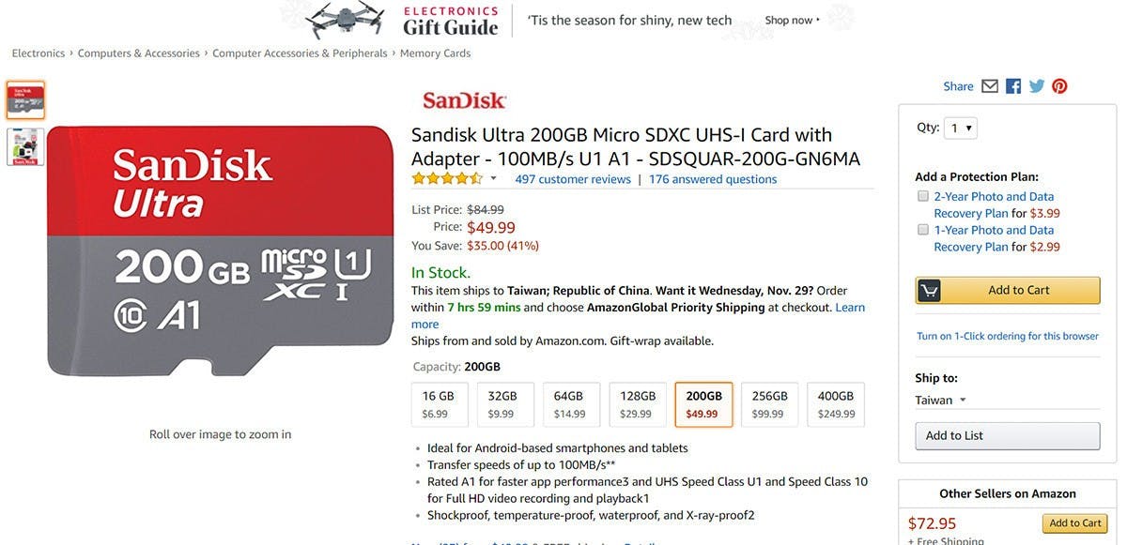Enable 2-Year Photo and Data Recovery Plan
The width and height of the screenshot is (1127, 545).
tap(923, 197)
